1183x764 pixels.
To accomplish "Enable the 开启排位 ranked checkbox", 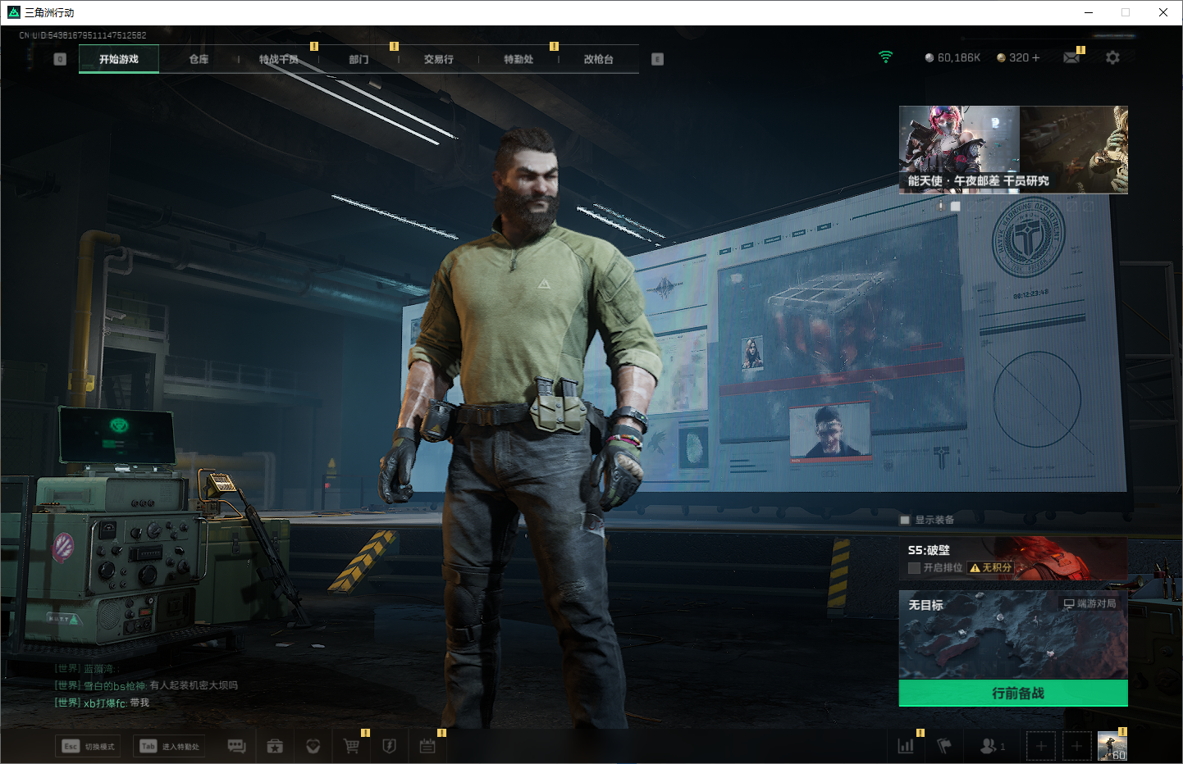I will tap(914, 567).
